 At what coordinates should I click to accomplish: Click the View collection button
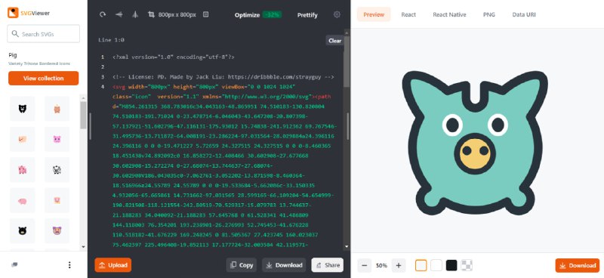click(x=44, y=79)
